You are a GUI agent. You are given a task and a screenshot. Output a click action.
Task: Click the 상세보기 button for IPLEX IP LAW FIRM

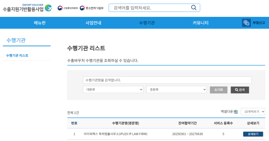pos(253,134)
